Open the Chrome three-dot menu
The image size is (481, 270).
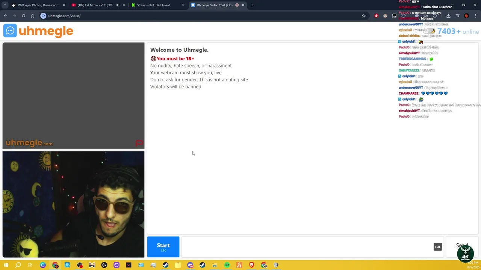tap(476, 16)
